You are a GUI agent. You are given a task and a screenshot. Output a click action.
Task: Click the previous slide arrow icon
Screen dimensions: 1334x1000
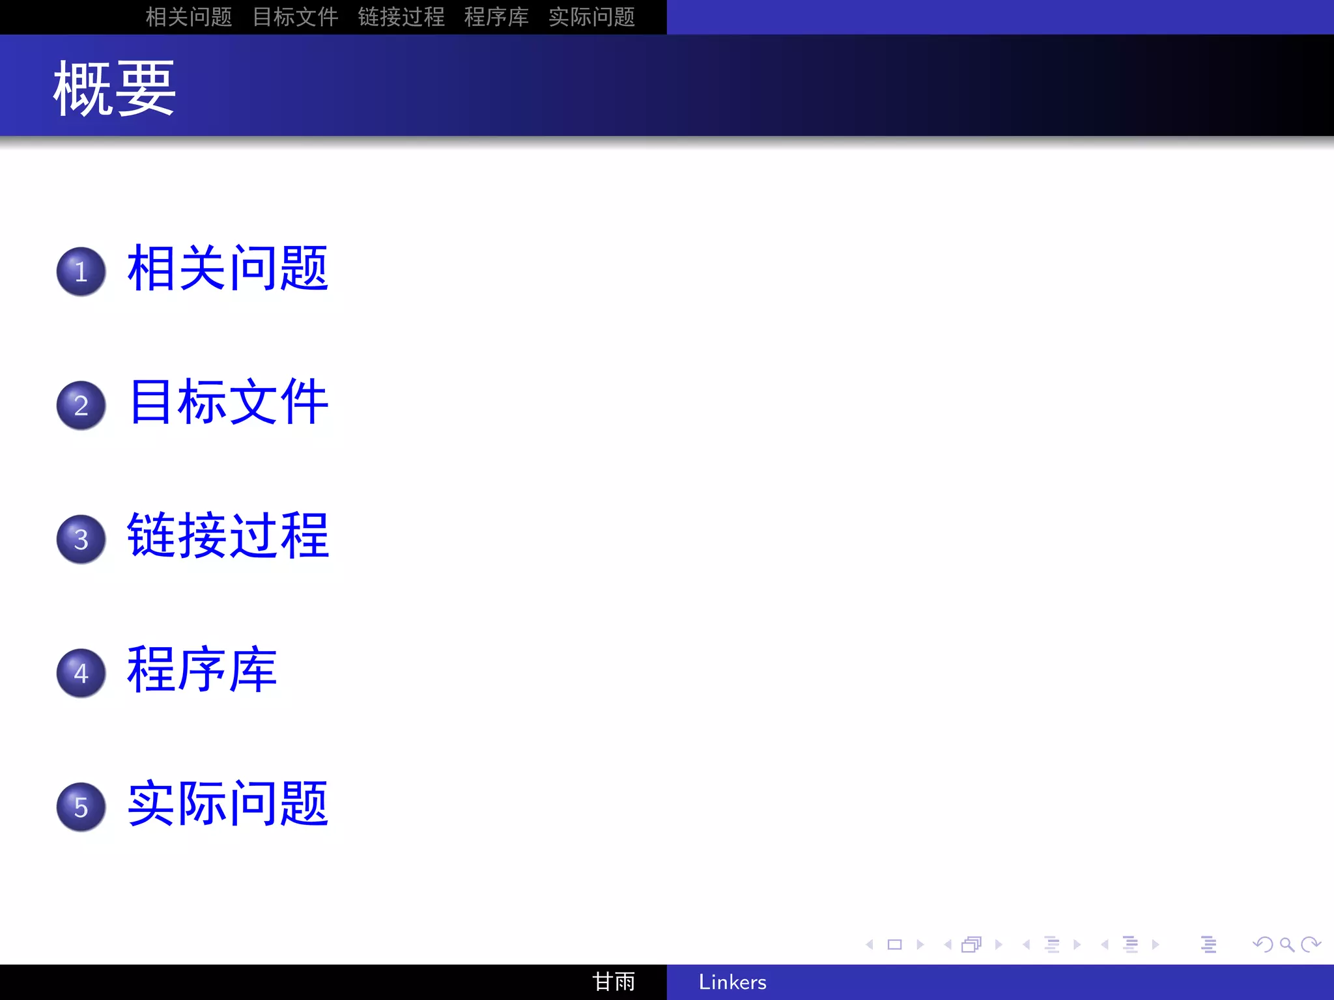click(870, 945)
